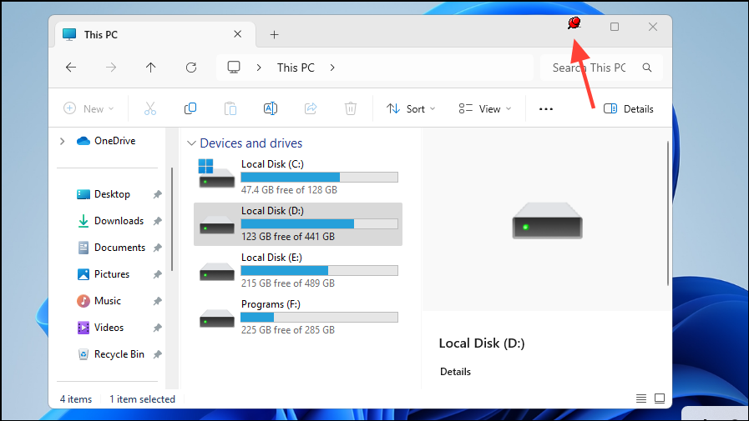Screen dimensions: 749x421
Task: Click the pin icon beside Music
Action: [x=157, y=301]
